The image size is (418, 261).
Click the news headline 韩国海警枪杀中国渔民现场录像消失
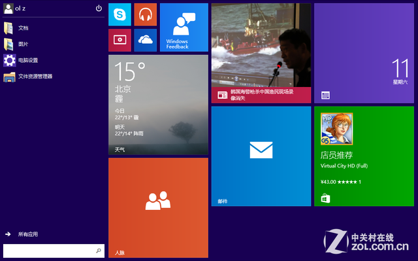(262, 95)
